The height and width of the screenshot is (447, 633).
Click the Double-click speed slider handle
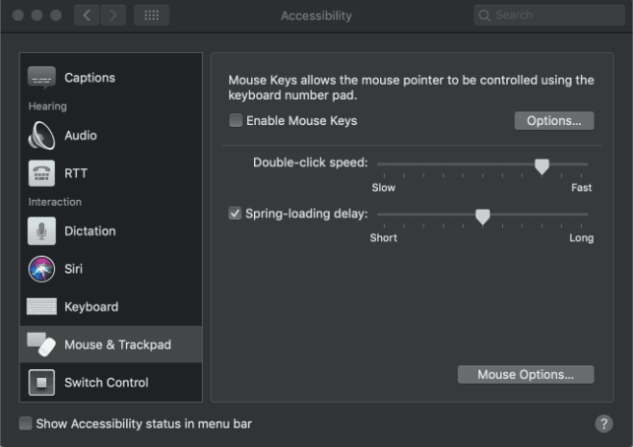(x=541, y=165)
